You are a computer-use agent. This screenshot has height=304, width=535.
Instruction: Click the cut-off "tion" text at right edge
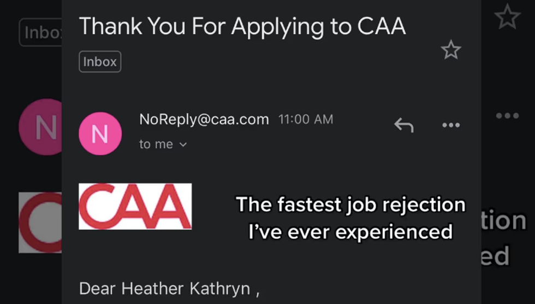[503, 221]
